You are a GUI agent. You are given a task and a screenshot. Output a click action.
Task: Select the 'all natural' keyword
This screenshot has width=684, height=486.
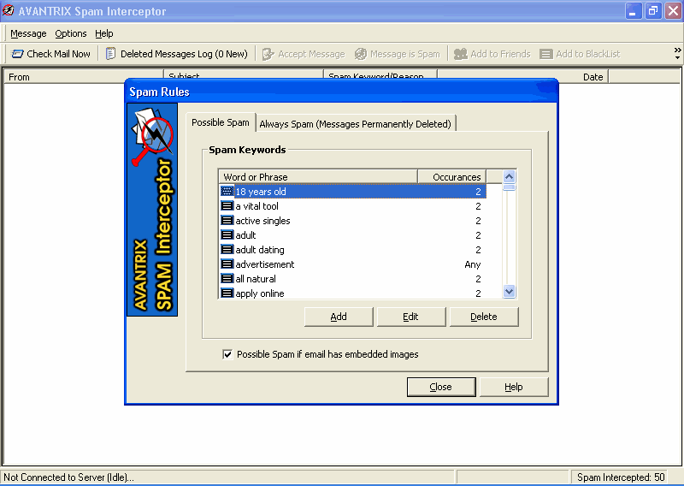point(256,279)
